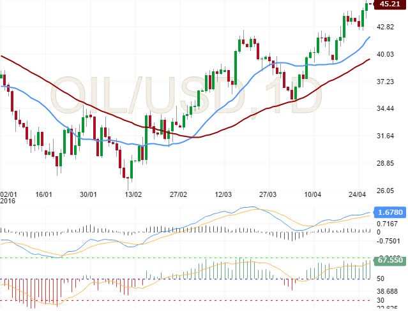Click the 1.6780 MACD value label
The image size is (408, 311).
click(x=389, y=212)
